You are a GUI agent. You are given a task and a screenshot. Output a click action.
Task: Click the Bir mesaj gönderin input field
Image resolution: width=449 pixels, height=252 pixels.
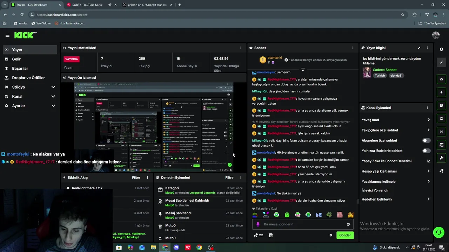pos(303,224)
